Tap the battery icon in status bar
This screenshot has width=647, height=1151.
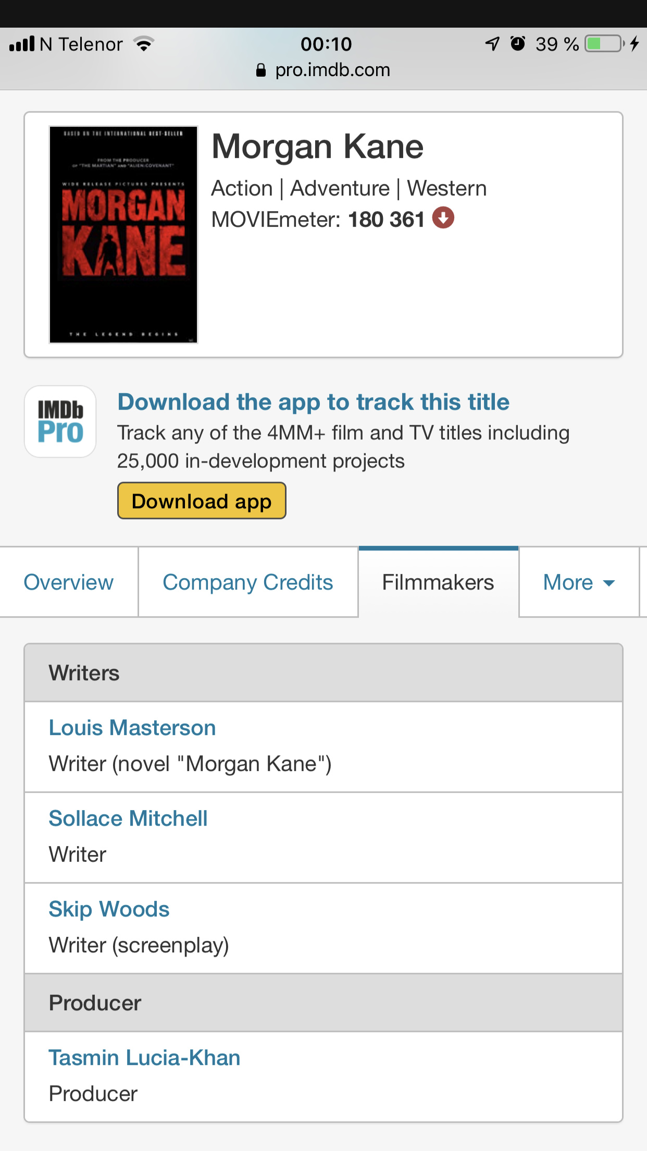tap(605, 43)
